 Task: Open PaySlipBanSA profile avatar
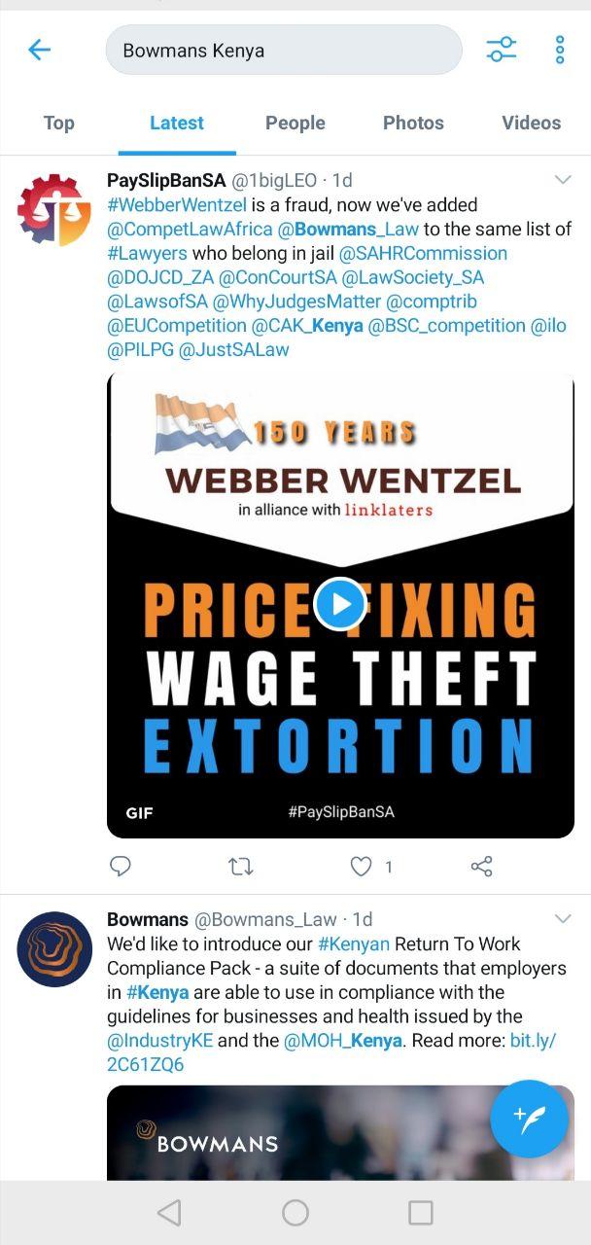(54, 210)
